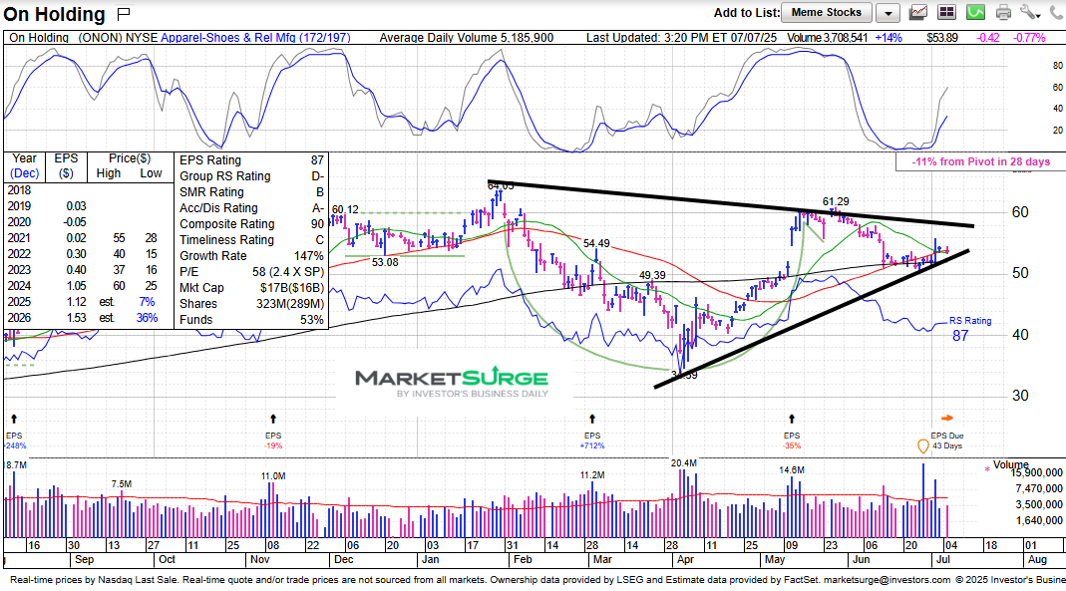Screen dimensions: 1066x591
Task: Click the orange EPS Due arrow
Action: [x=947, y=419]
